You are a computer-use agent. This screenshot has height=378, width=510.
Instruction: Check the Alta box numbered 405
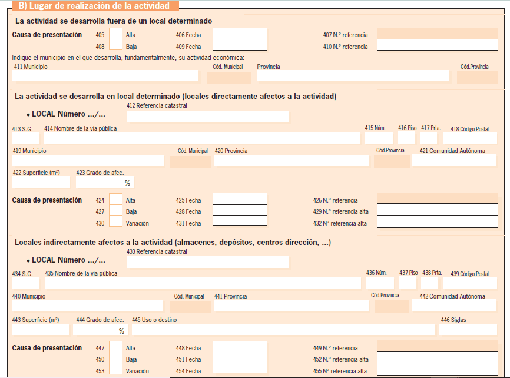(x=115, y=34)
